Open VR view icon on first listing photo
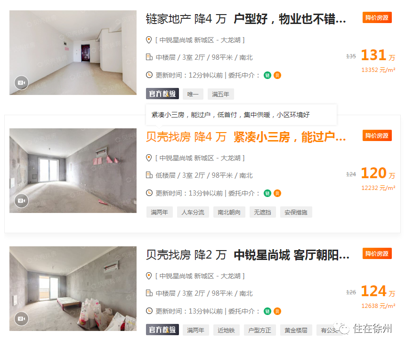405x346 pixels. tap(22, 83)
